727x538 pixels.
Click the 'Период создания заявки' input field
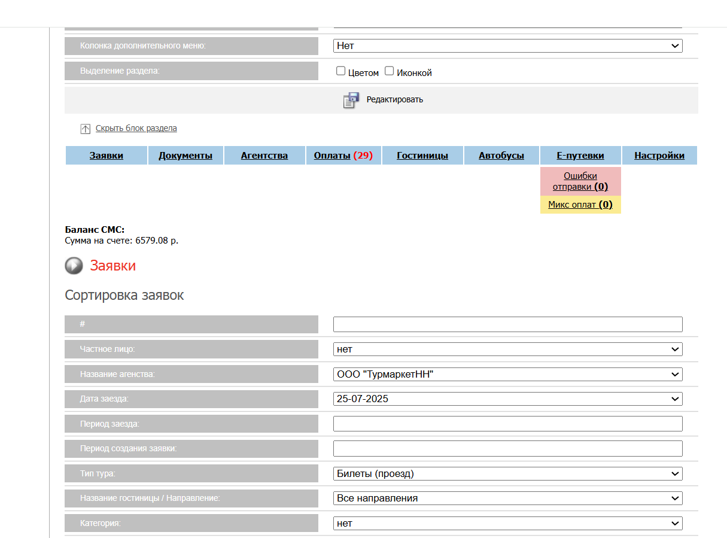click(x=508, y=449)
